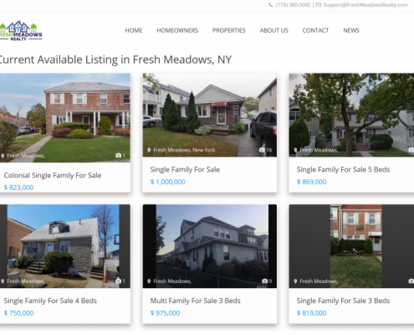Image resolution: width=414 pixels, height=335 pixels.
Task: Open Multi Family For Sale 3 Beds photo
Action: [210, 246]
